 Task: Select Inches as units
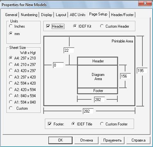click(17, 26)
